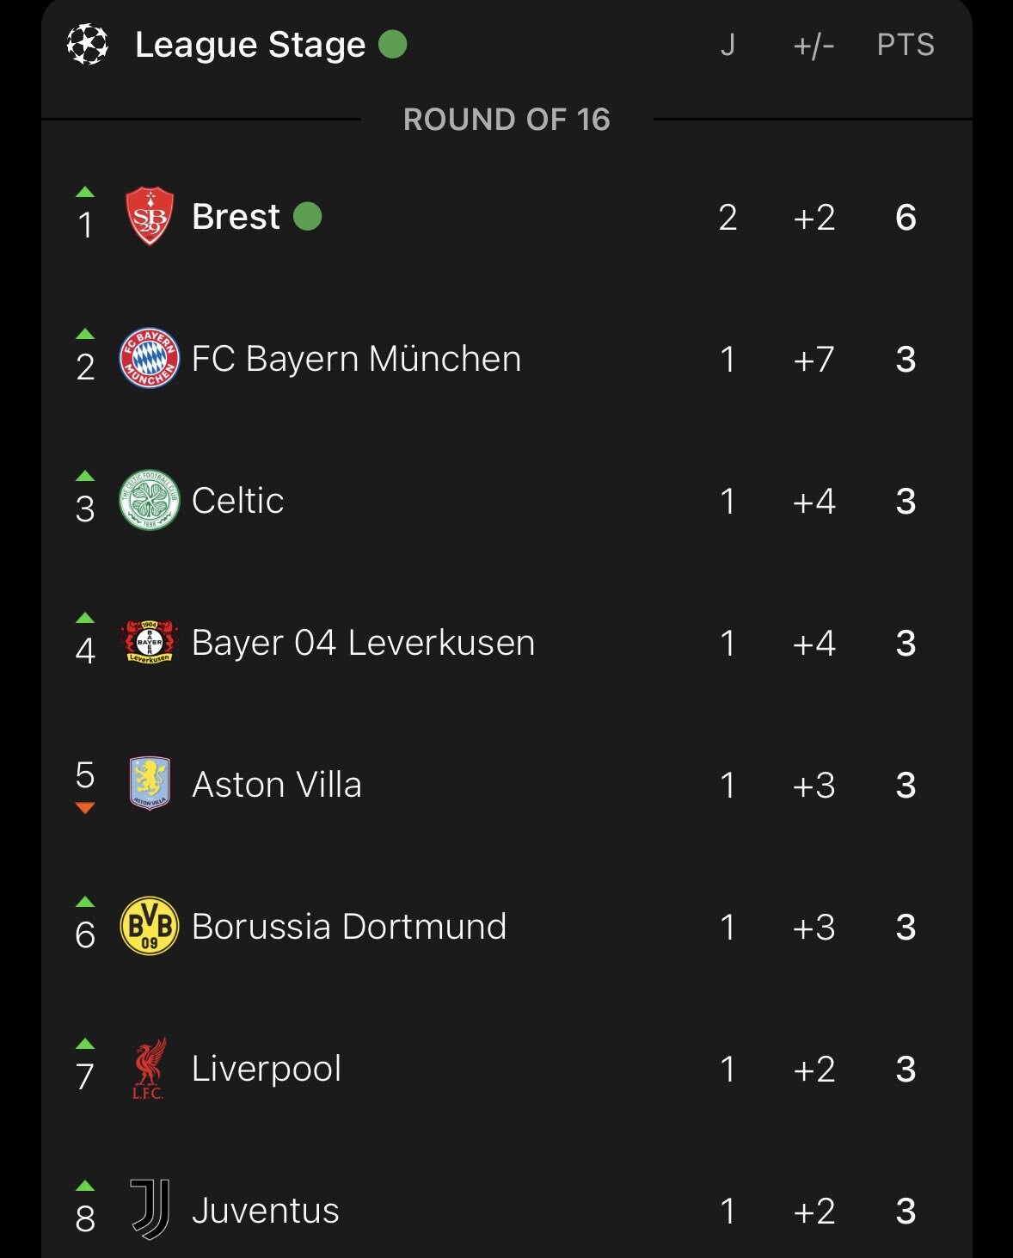The image size is (1013, 1258).
Task: Click the J matches played header
Action: 728,45
